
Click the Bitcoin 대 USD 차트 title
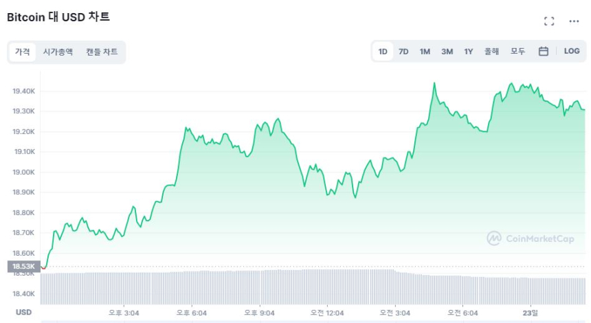(x=58, y=17)
